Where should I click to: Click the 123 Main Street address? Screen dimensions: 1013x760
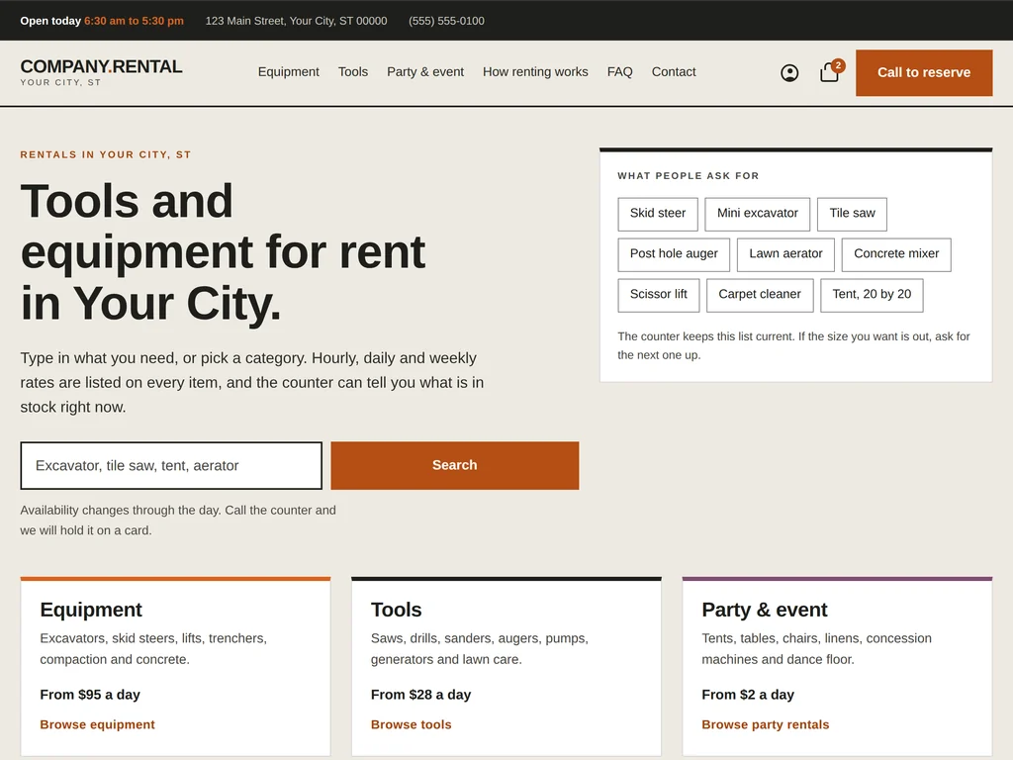point(297,21)
